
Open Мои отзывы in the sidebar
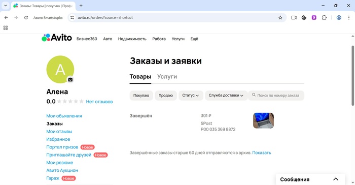pos(59,132)
